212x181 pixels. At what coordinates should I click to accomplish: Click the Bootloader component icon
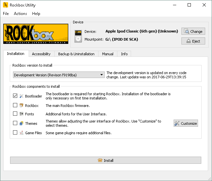[21, 96]
